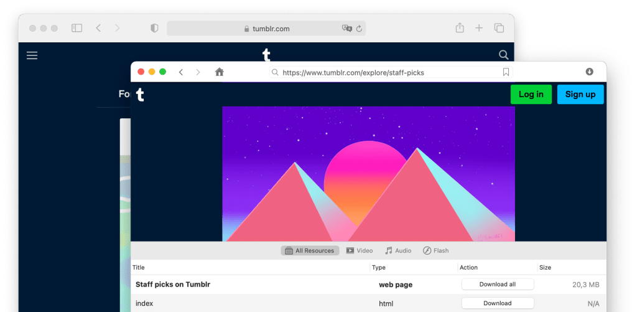The height and width of the screenshot is (312, 637).
Task: Click the privacy shield icon in Safari
Action: (x=154, y=28)
